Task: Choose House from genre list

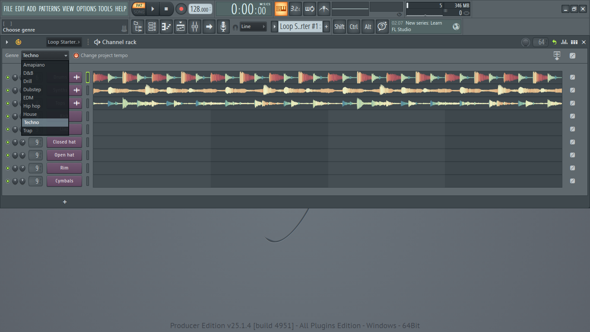Action: point(45,114)
